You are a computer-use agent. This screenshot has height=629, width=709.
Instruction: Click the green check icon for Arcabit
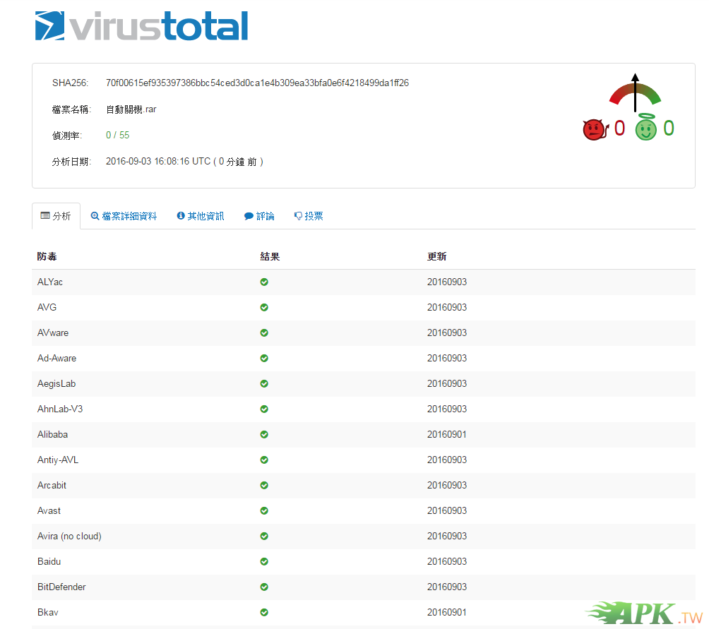264,485
